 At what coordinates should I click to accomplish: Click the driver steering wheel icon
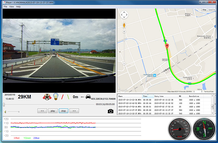47,97
